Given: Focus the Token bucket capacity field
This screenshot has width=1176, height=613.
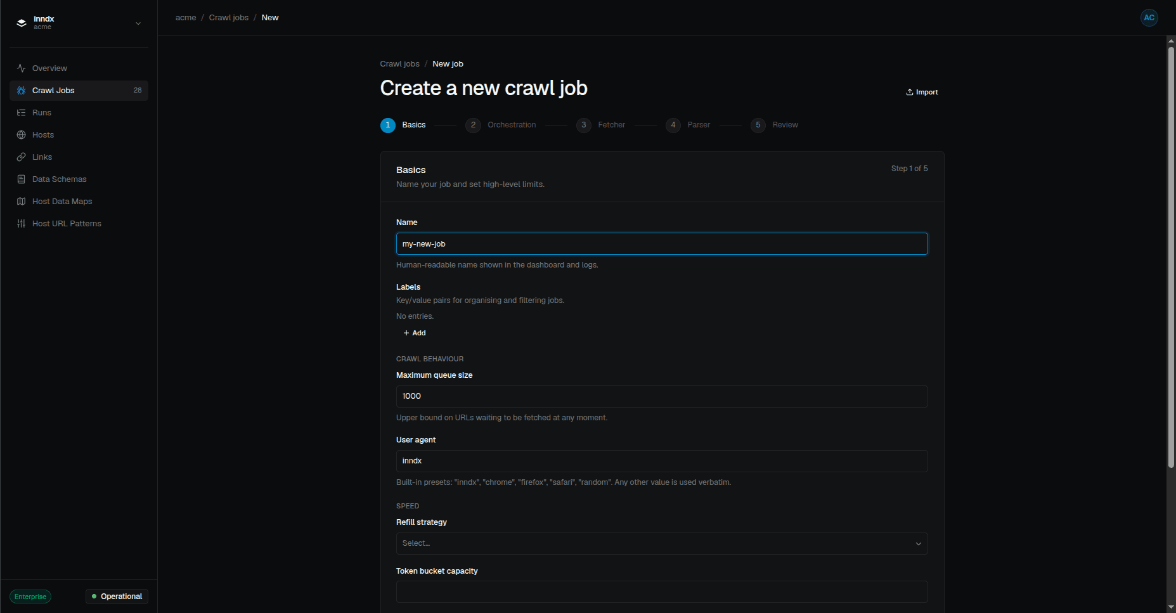Looking at the screenshot, I should click(662, 592).
